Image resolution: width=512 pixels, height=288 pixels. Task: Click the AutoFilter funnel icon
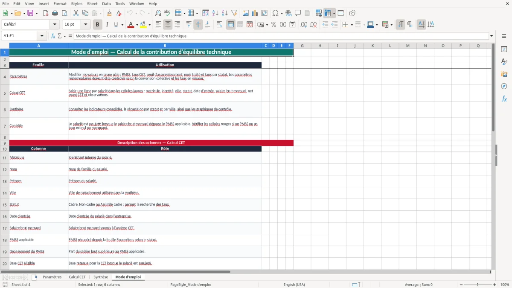point(234,13)
